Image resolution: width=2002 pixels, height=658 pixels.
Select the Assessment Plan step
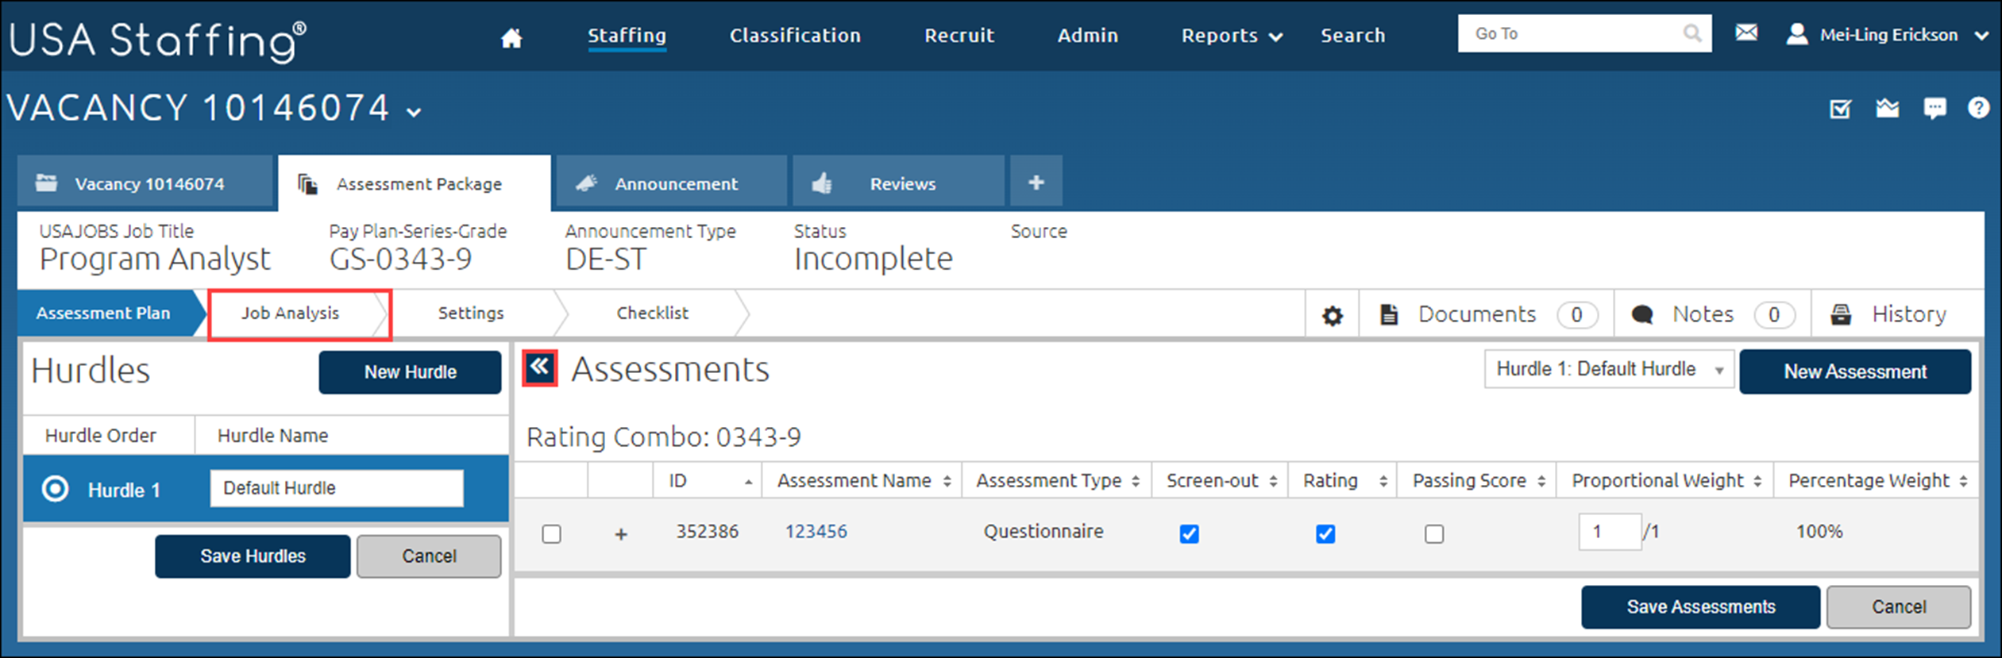click(105, 314)
